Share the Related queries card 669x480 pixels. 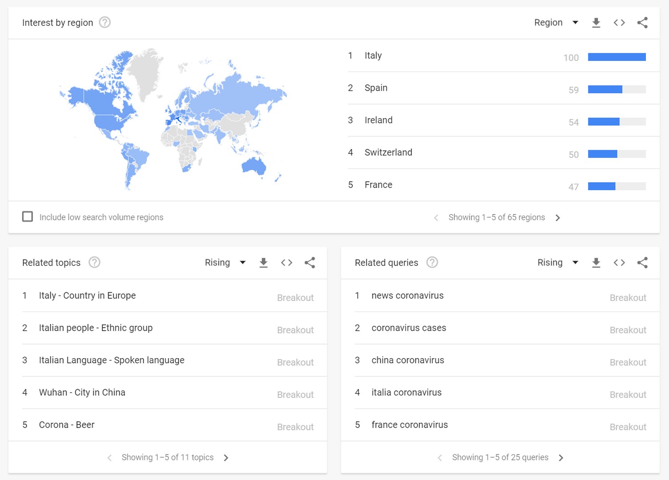tap(642, 263)
